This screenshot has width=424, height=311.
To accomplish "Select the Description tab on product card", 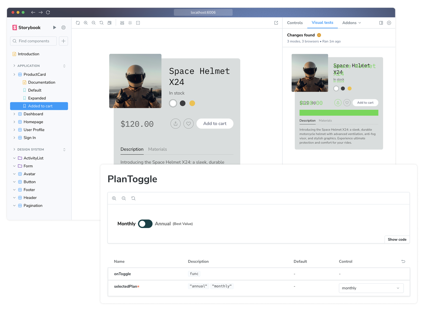I will pyautogui.click(x=132, y=149).
